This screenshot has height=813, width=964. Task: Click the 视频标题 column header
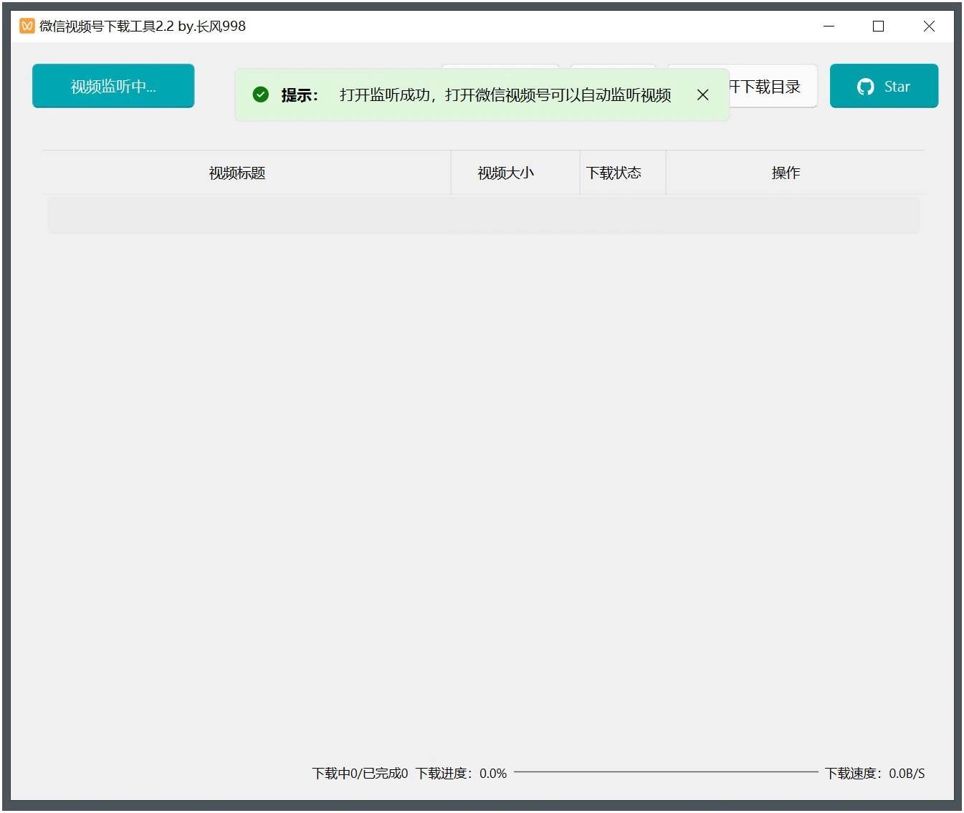tap(237, 172)
